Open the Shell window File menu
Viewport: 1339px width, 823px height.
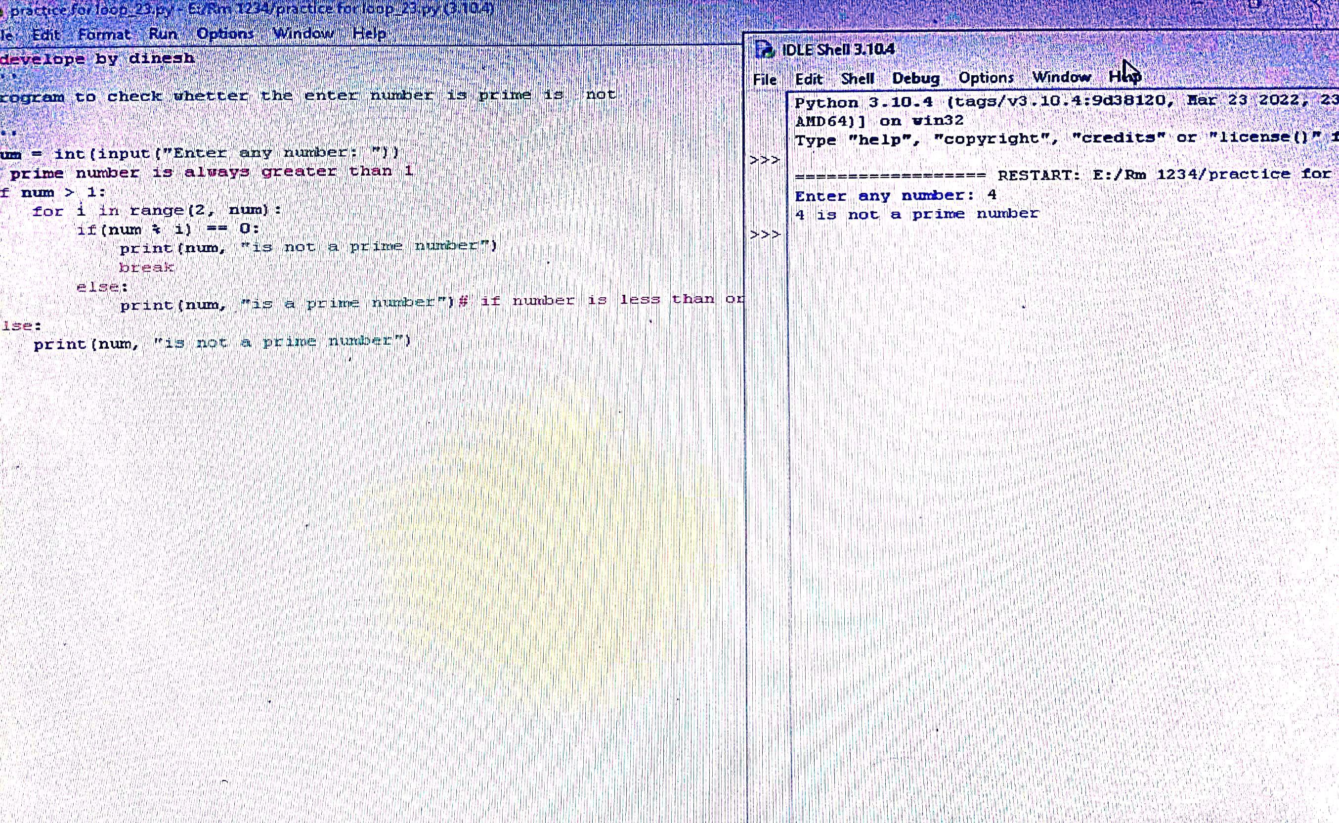764,80
